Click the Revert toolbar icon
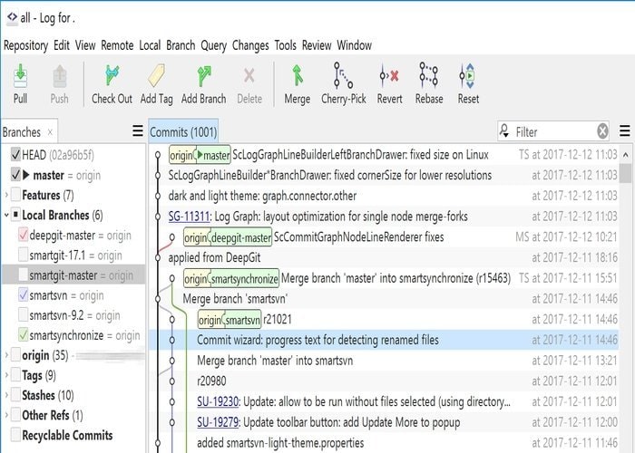This screenshot has height=453, width=635. tap(389, 75)
